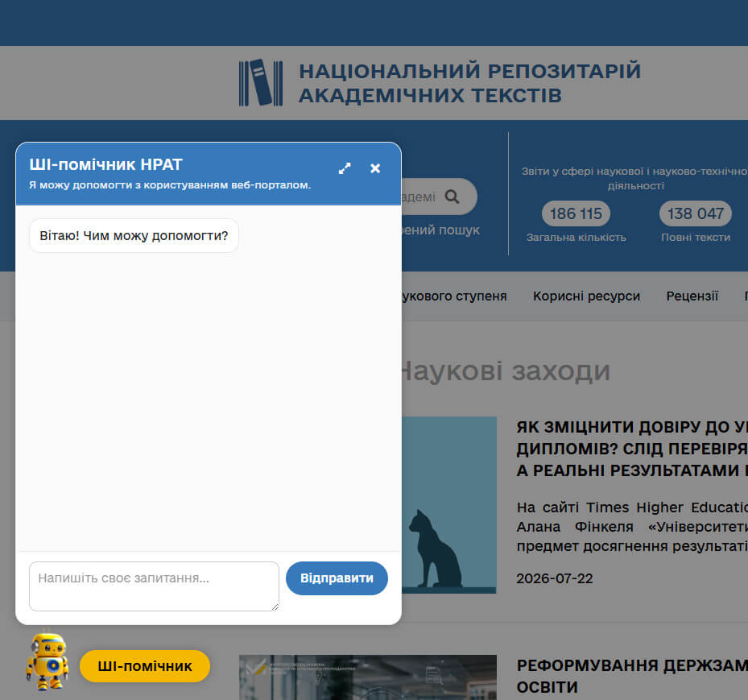Click the 138 047 full texts badge
The height and width of the screenshot is (700, 748).
(x=696, y=213)
